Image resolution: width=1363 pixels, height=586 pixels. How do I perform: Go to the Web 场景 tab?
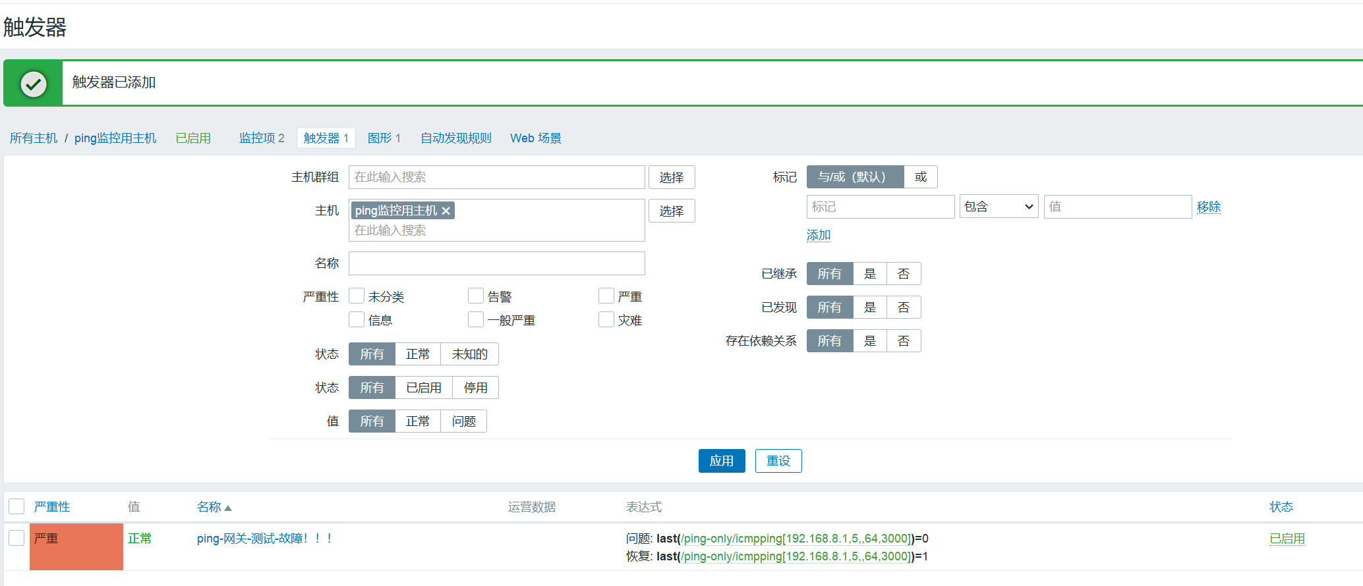pyautogui.click(x=535, y=138)
